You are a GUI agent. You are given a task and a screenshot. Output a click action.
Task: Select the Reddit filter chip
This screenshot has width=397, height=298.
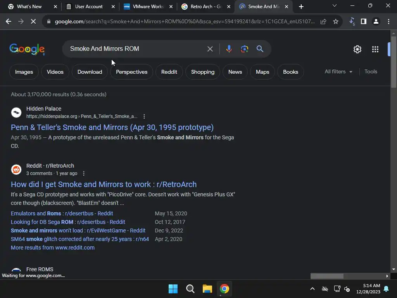click(x=169, y=72)
